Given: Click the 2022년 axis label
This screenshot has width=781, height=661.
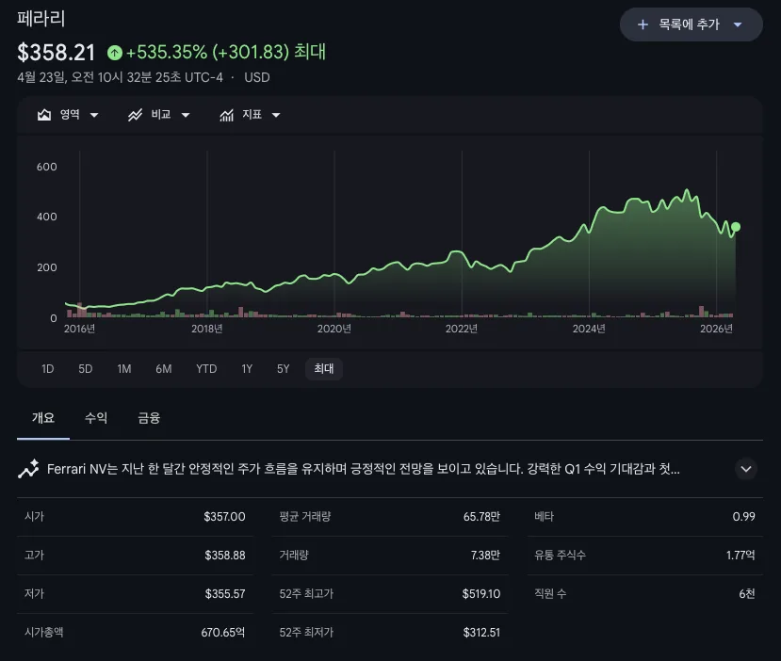Looking at the screenshot, I should pyautogui.click(x=462, y=329).
